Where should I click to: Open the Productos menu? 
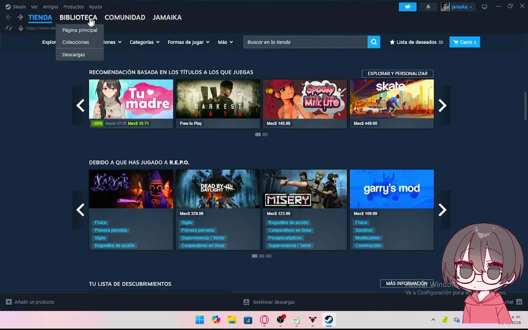(x=73, y=7)
